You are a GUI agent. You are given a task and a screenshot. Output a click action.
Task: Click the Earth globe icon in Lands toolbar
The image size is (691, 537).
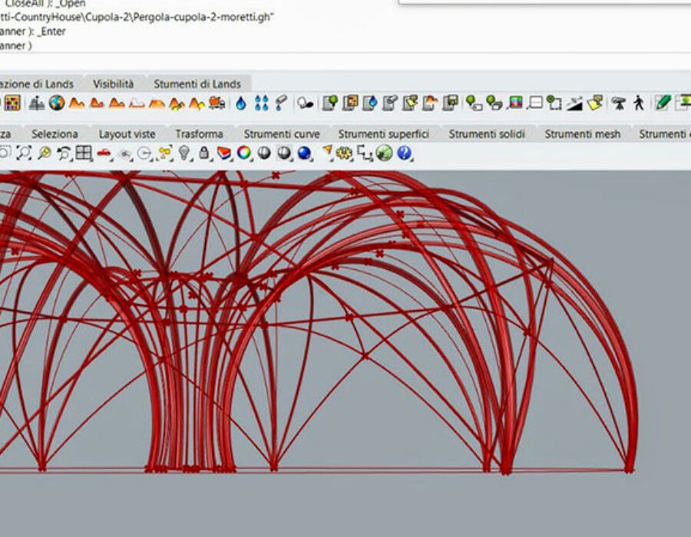[57, 103]
